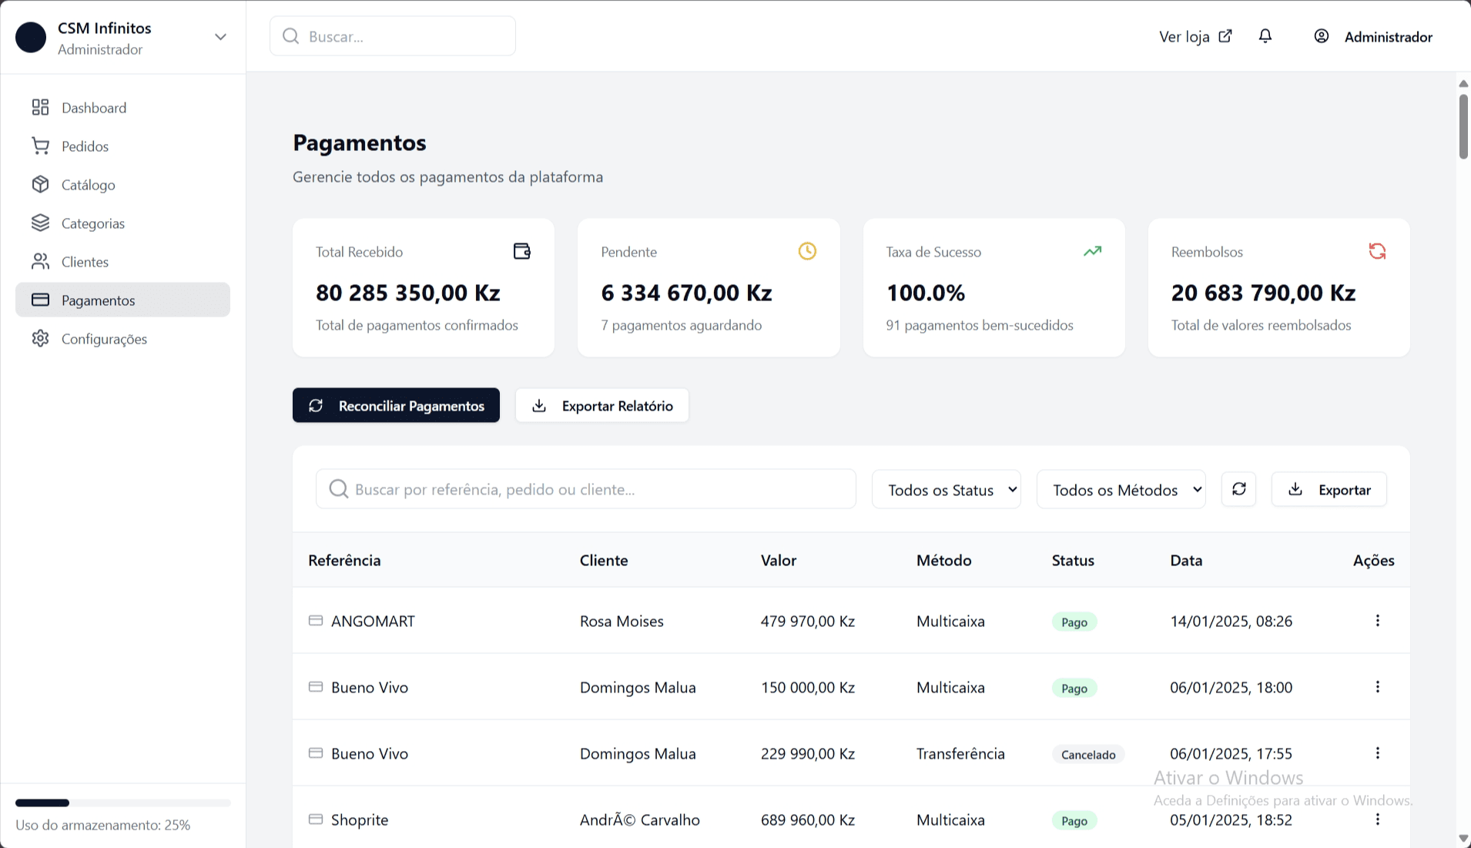The image size is (1471, 848).
Task: Click the Cancelado status badge
Action: 1088,754
